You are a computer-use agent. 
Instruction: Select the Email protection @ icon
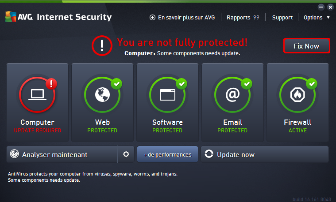232,94
